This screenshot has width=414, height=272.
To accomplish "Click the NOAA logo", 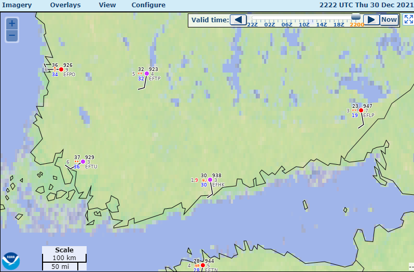I will tap(10, 261).
